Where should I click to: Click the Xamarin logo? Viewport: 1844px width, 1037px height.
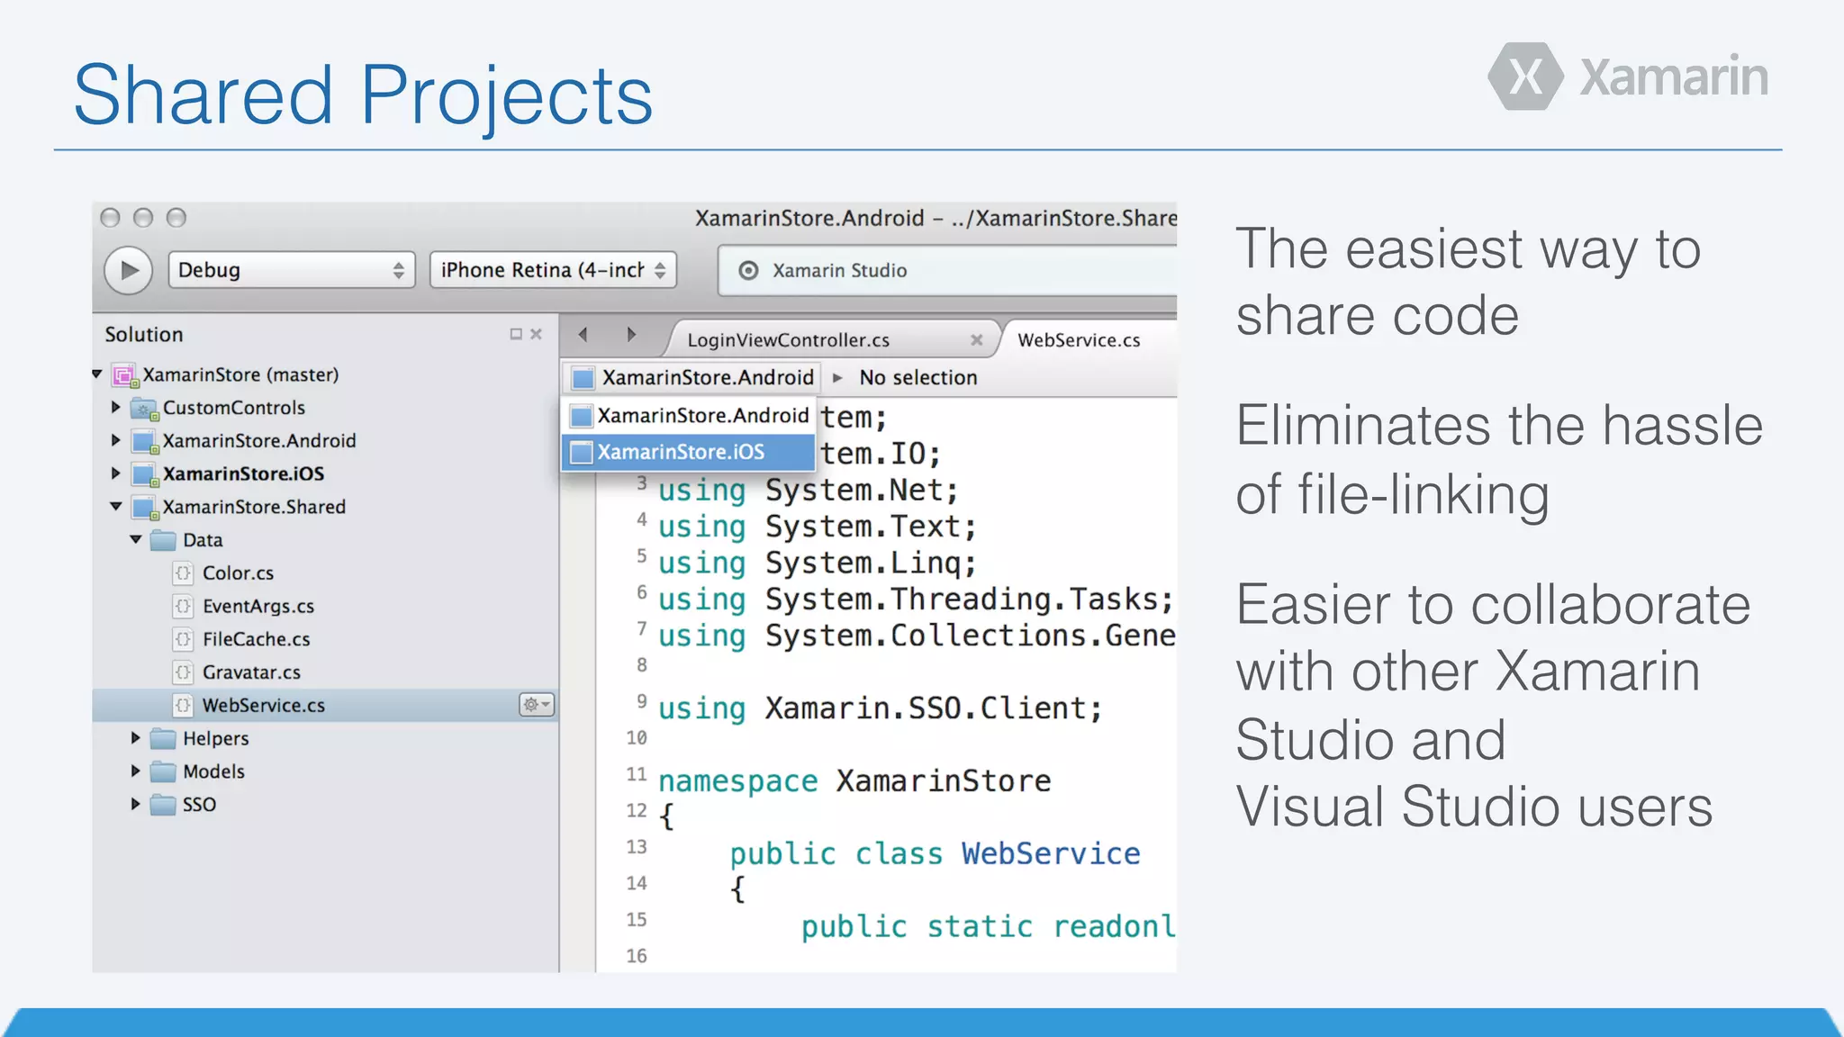pos(1628,77)
